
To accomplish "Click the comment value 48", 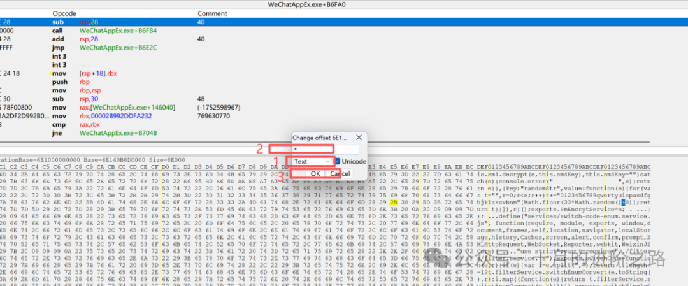I will click(x=201, y=99).
